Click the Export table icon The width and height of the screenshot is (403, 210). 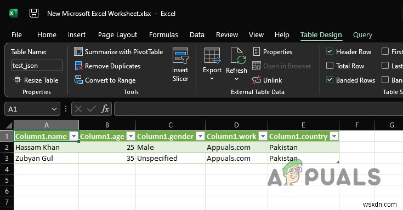(x=212, y=56)
